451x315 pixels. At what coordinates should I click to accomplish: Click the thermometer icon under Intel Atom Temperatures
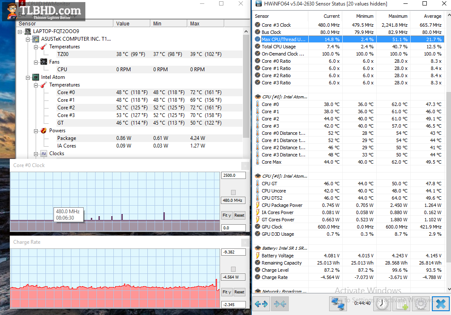click(44, 85)
